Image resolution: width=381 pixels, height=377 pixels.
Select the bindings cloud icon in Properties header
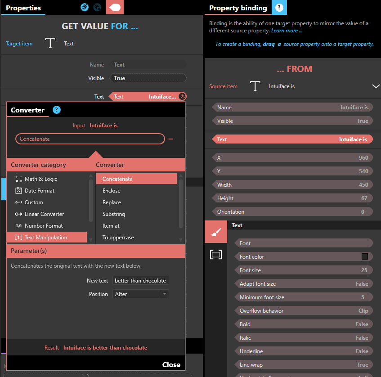pos(115,7)
